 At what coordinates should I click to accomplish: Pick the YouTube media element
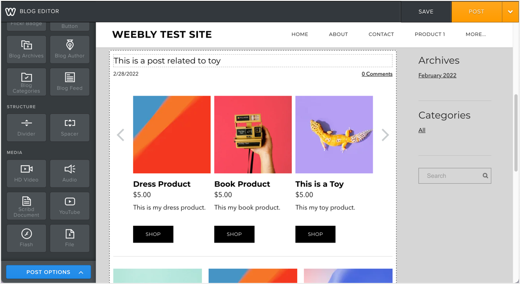click(70, 206)
